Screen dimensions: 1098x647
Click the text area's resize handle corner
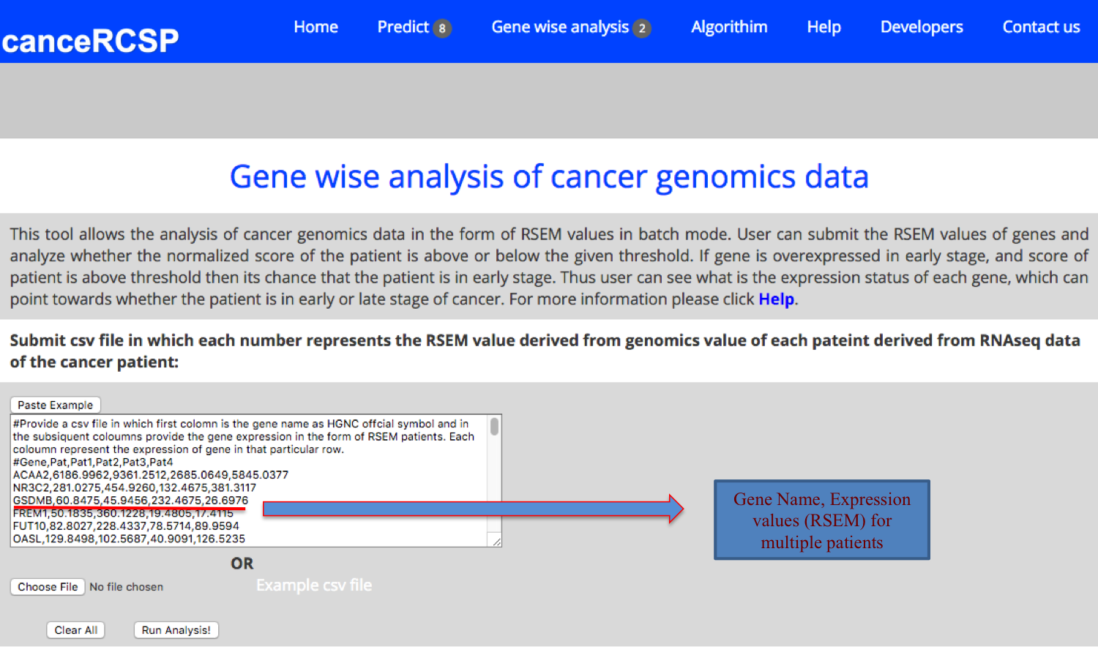497,542
